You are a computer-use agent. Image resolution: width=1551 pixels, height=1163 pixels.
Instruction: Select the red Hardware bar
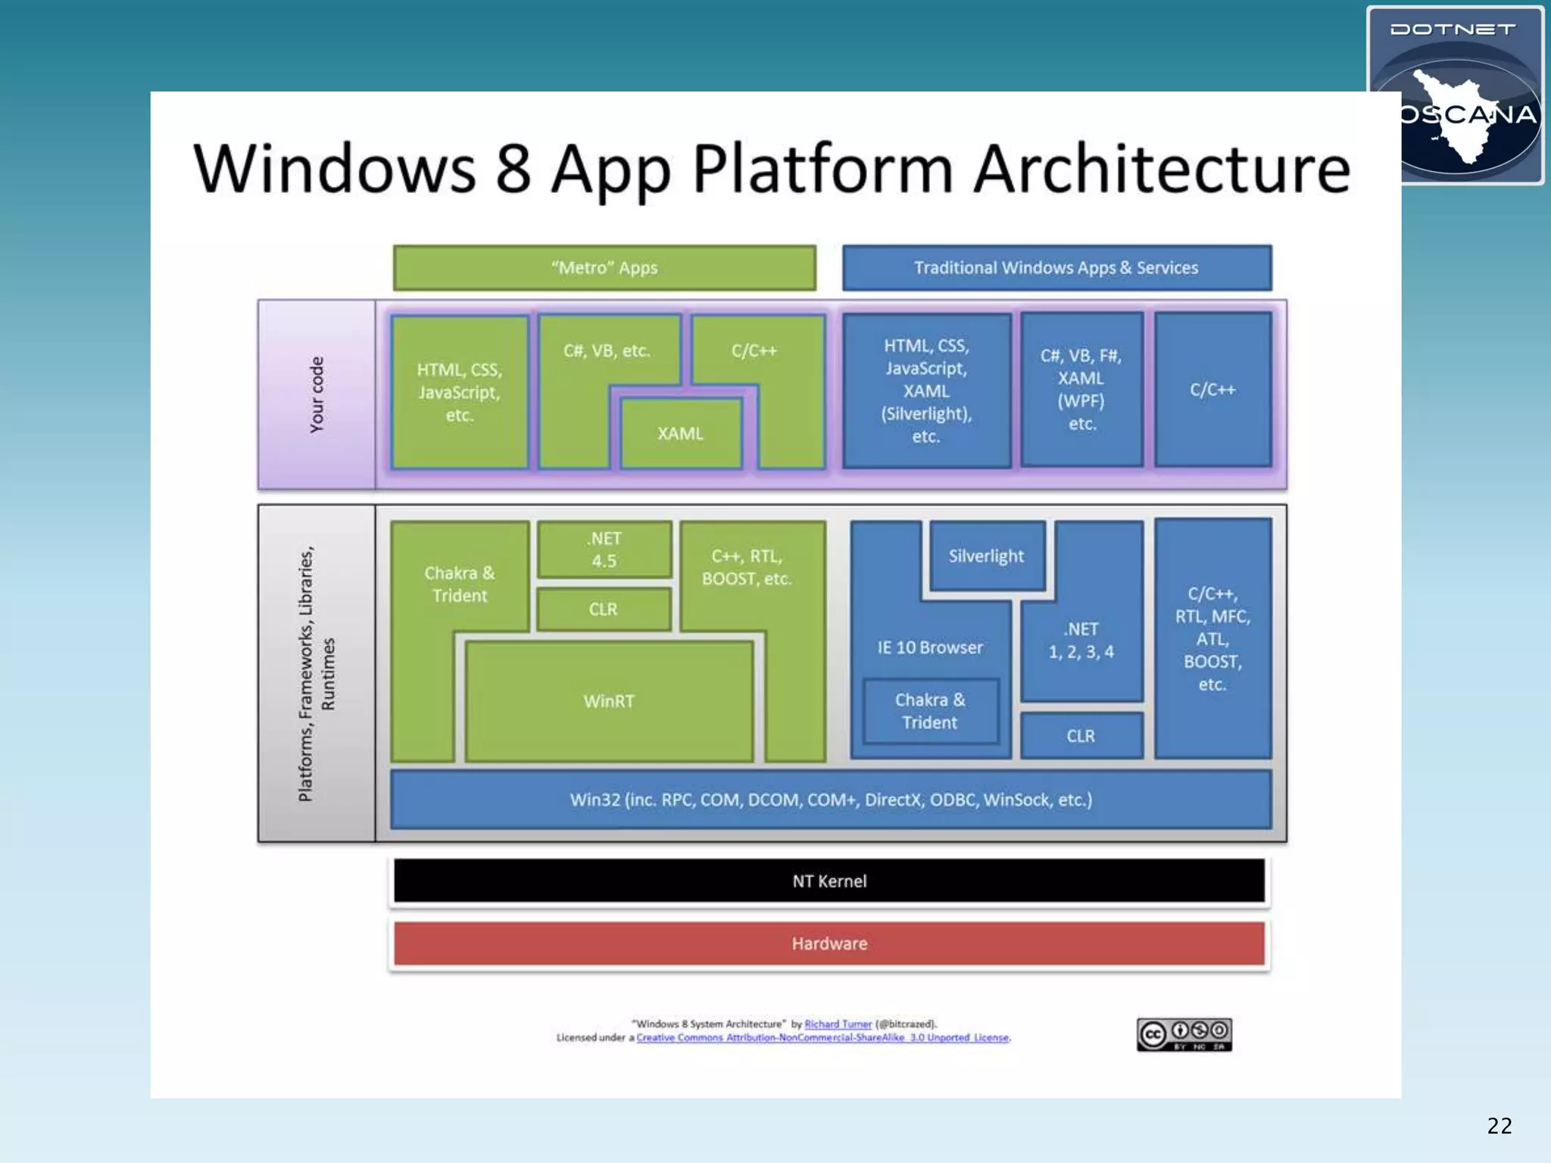(829, 943)
